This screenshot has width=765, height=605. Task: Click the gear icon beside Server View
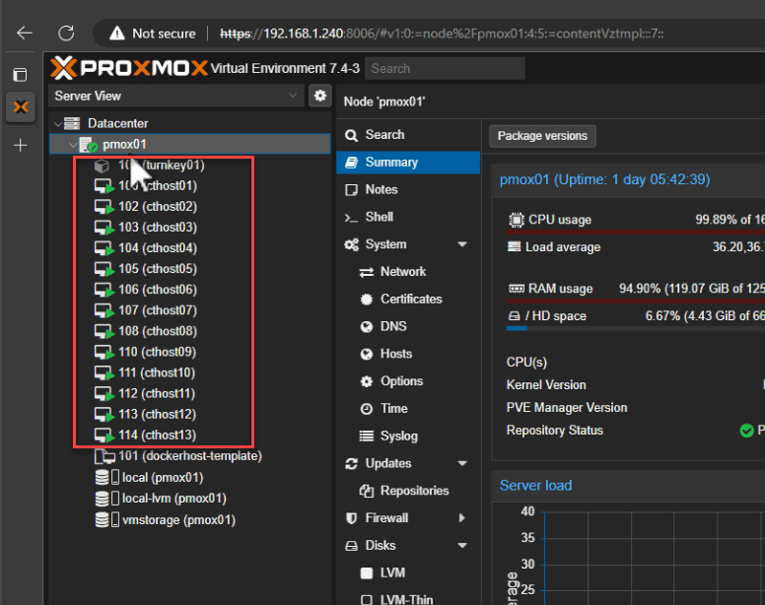point(319,96)
